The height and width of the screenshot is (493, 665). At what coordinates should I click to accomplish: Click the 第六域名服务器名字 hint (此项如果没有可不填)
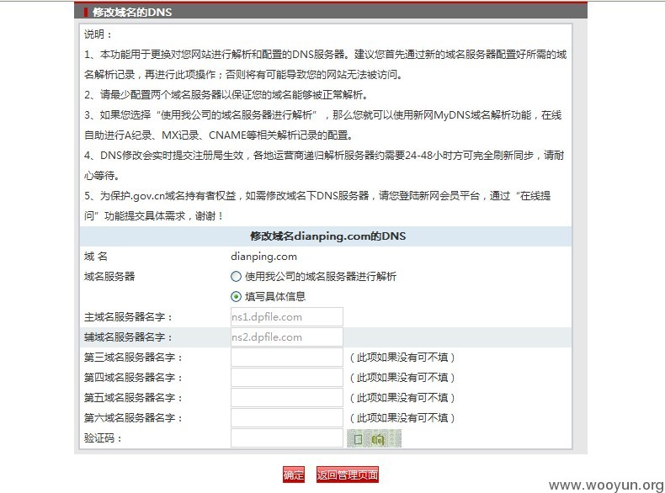coord(402,418)
